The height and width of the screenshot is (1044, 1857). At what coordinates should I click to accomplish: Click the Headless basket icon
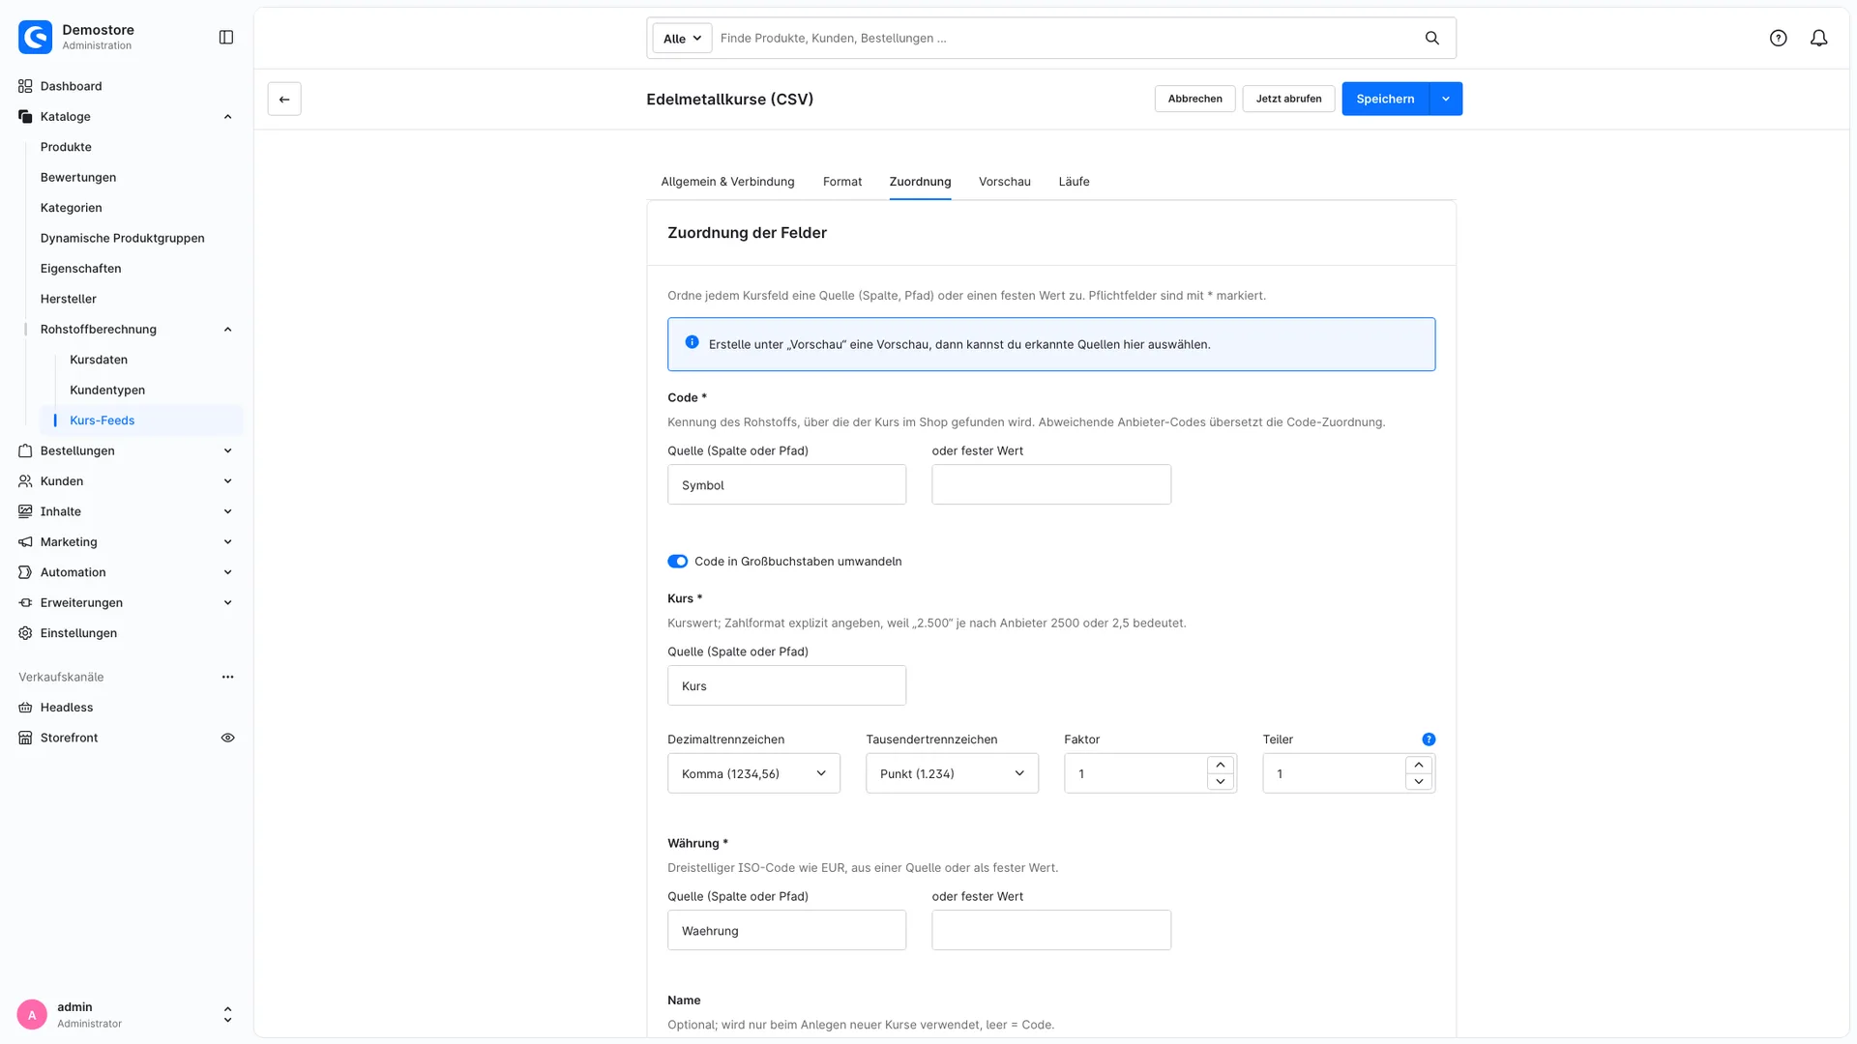coord(25,708)
